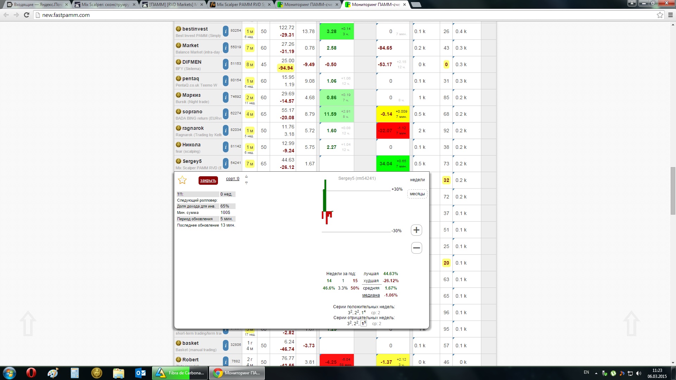Zoom in the chart with plus button

pyautogui.click(x=417, y=230)
